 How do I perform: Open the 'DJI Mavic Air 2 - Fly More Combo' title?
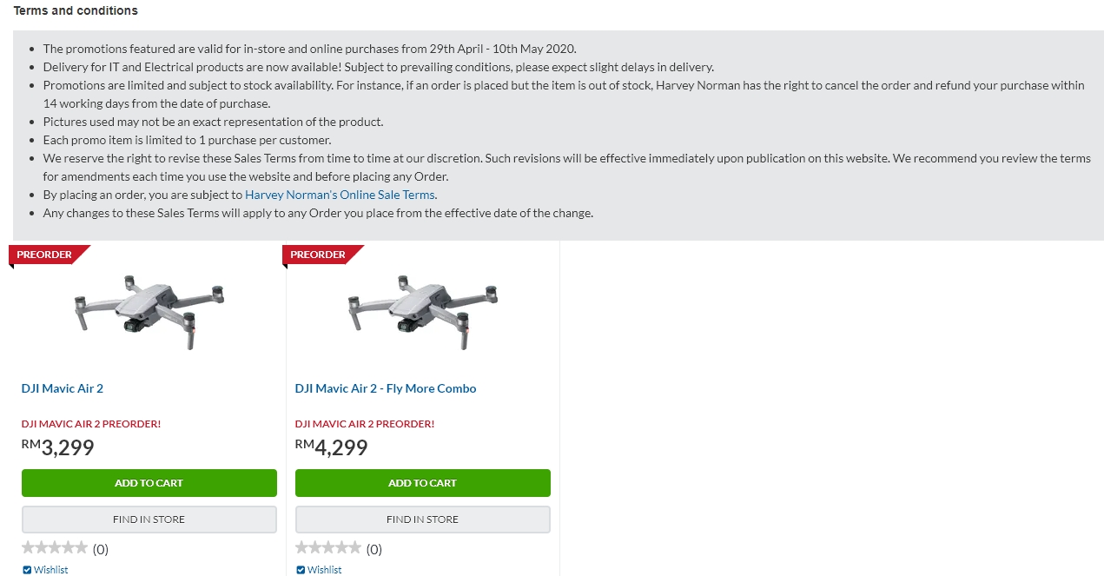pos(386,388)
